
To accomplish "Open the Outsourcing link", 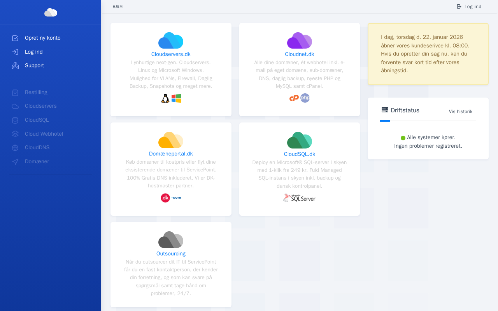I will tap(171, 254).
